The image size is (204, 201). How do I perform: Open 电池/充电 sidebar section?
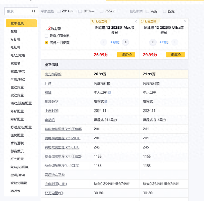pyautogui.click(x=18, y=55)
